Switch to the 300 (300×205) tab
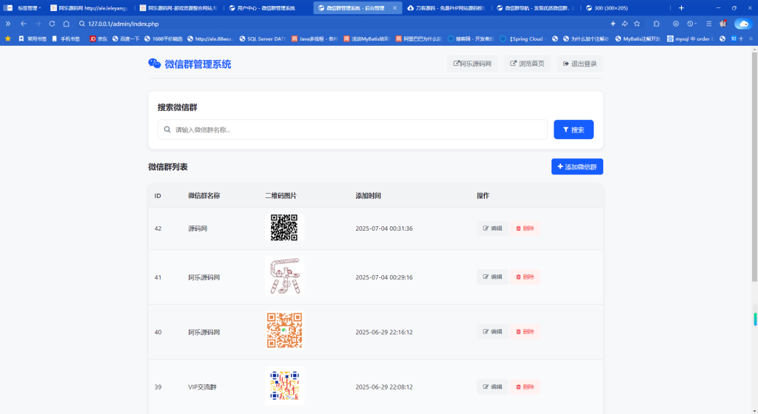 point(624,7)
